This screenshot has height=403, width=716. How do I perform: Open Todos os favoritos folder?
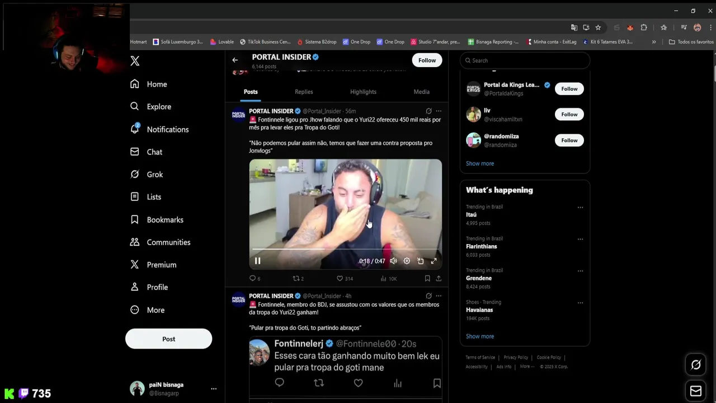pyautogui.click(x=691, y=41)
